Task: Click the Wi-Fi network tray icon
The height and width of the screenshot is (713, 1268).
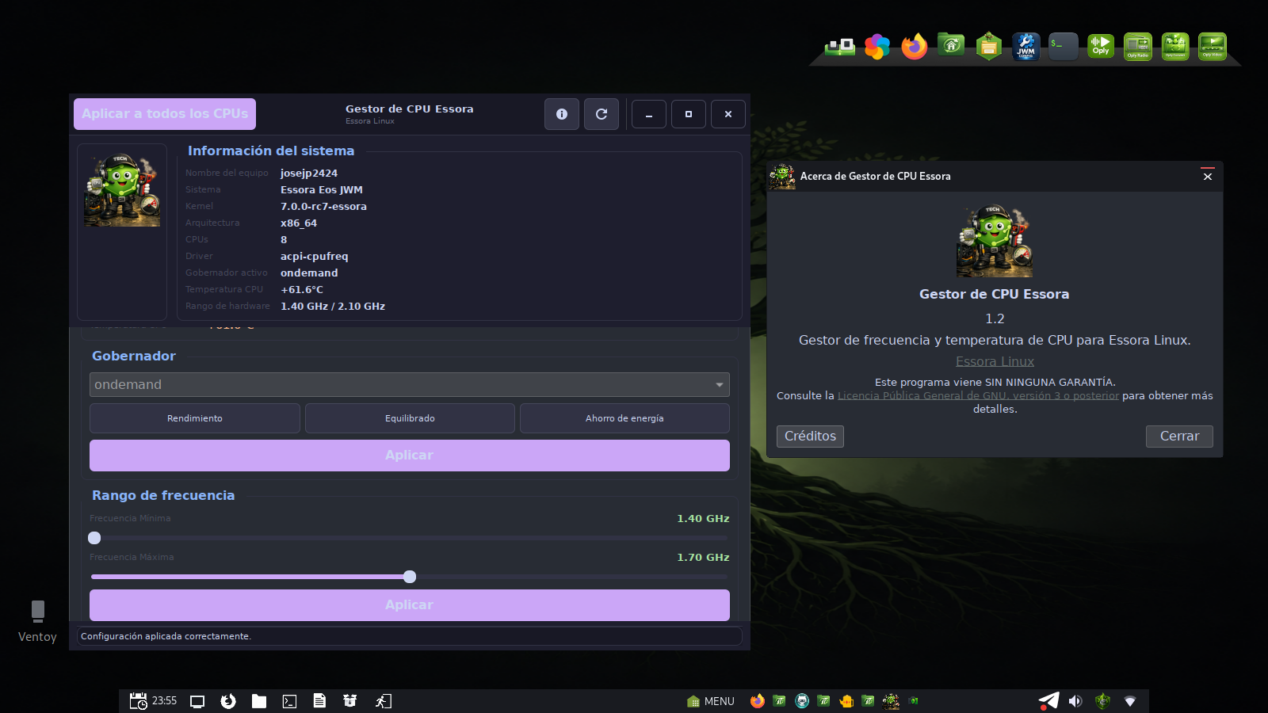Action: pos(1130,701)
